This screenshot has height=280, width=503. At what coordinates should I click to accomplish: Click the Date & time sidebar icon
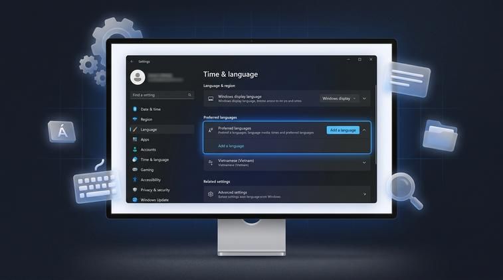(135, 109)
